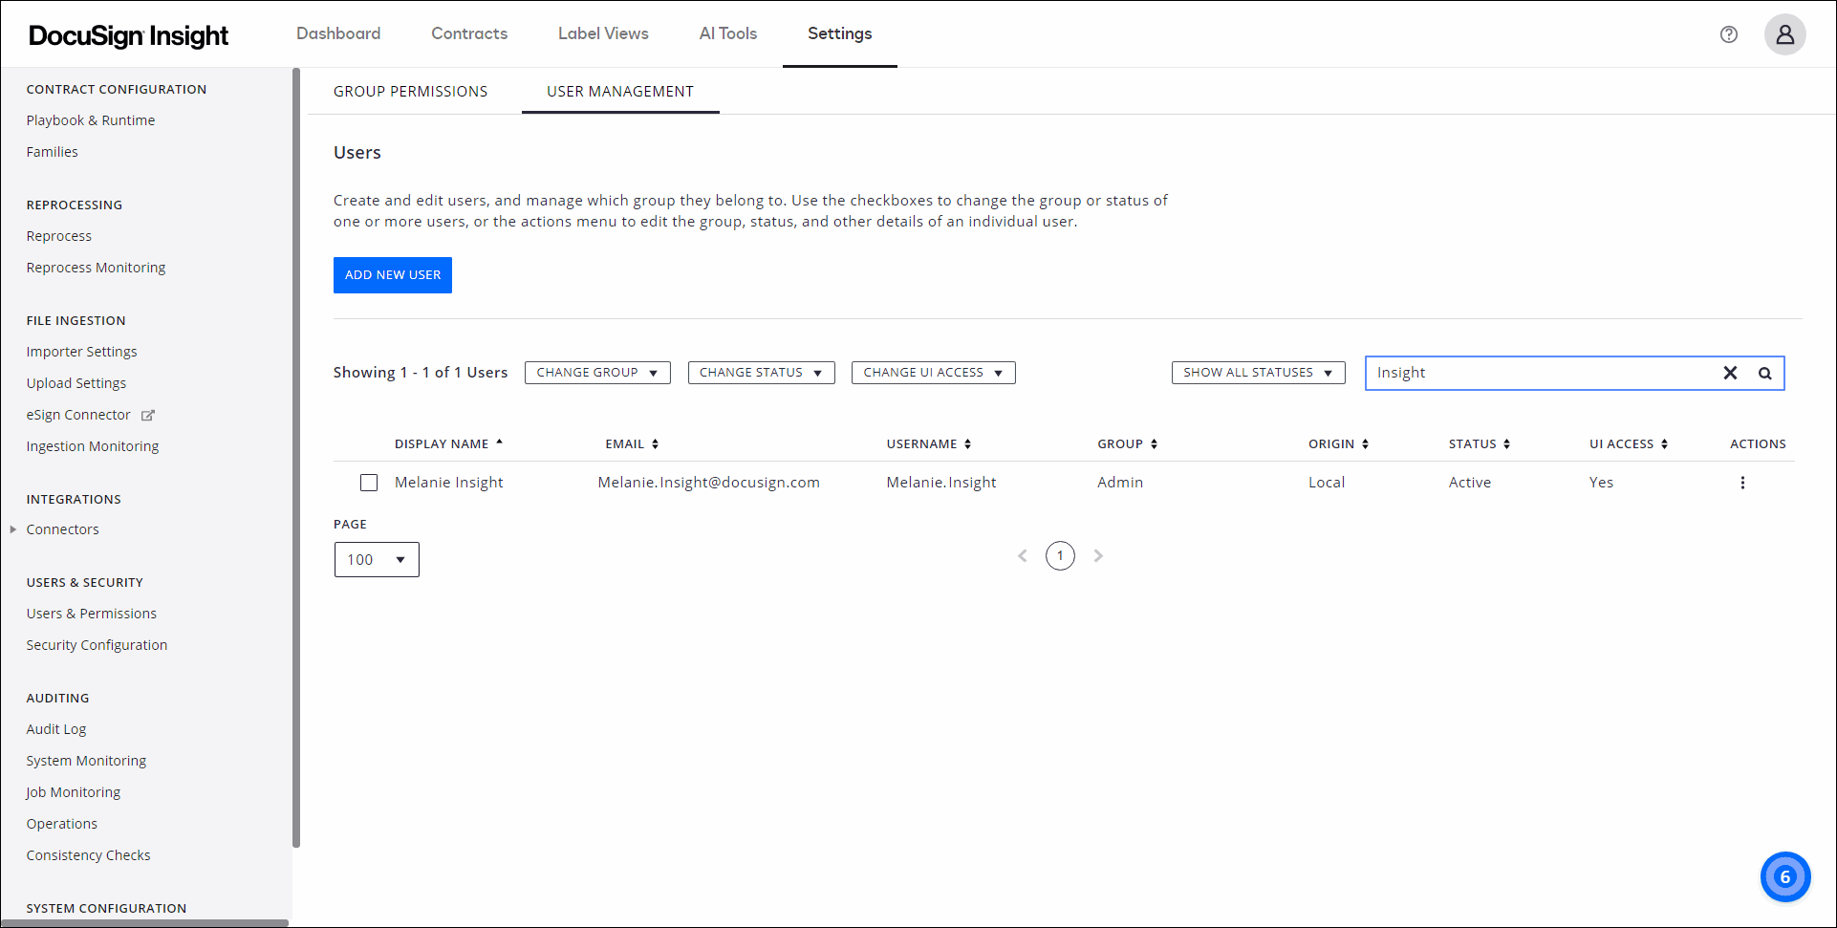The height and width of the screenshot is (928, 1837).
Task: Open Reprocess Monitoring link
Action: [96, 268]
